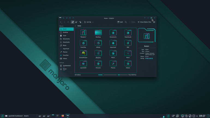Click the free disk space bar
The width and height of the screenshot is (210, 118).
123,75
